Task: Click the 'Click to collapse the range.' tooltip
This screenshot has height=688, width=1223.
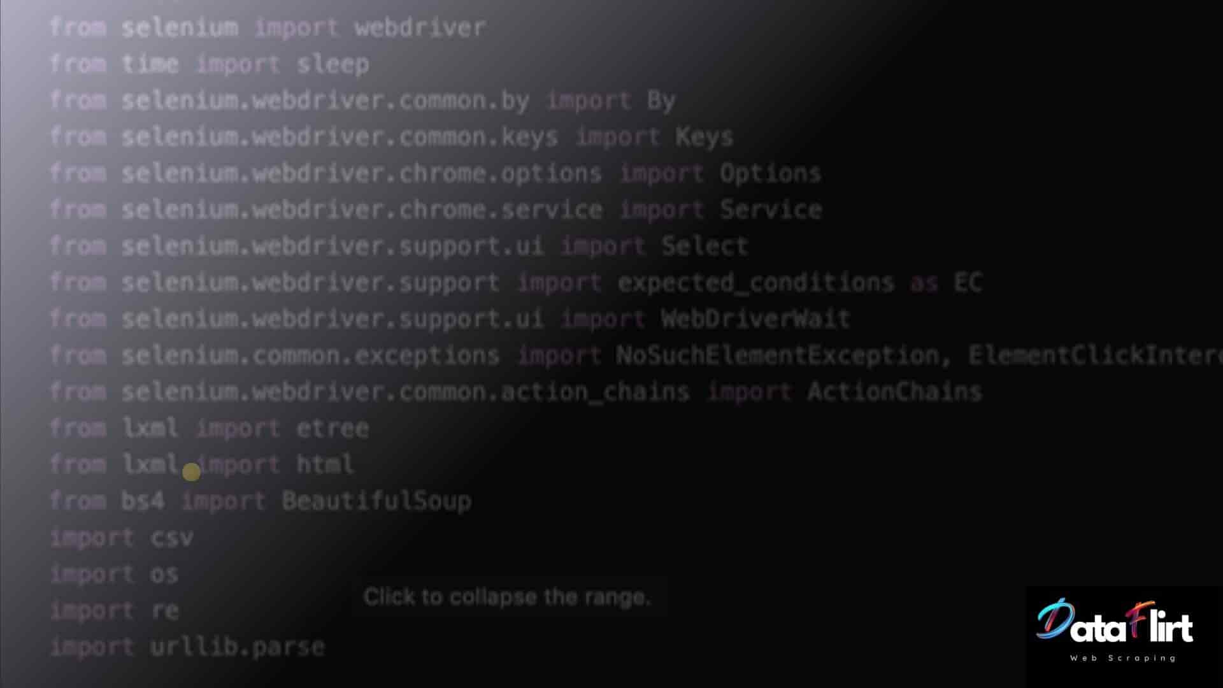Action: [507, 597]
